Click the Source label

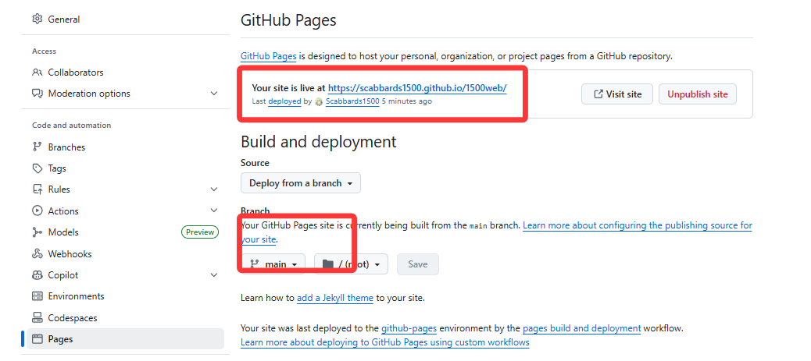coord(255,163)
